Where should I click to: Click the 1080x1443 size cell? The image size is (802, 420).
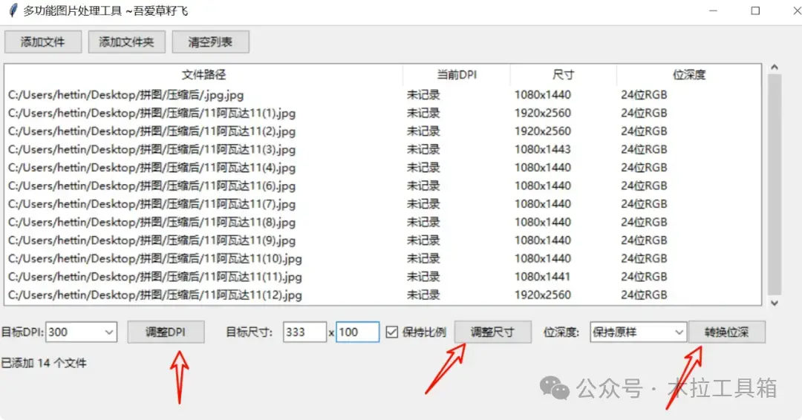543,149
